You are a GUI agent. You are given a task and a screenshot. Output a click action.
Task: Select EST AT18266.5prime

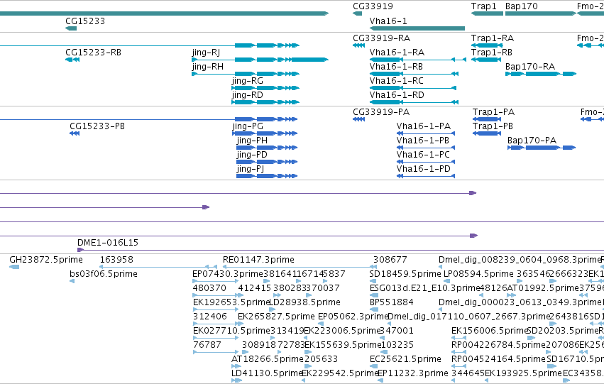point(268,359)
